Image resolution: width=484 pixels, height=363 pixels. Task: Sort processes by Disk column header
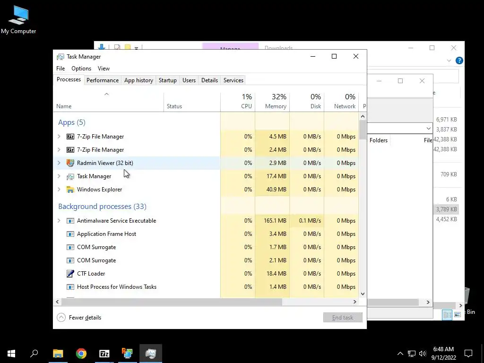(x=307, y=102)
